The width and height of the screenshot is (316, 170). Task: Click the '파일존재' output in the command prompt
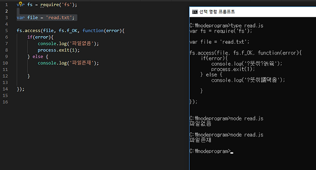pyautogui.click(x=200, y=140)
